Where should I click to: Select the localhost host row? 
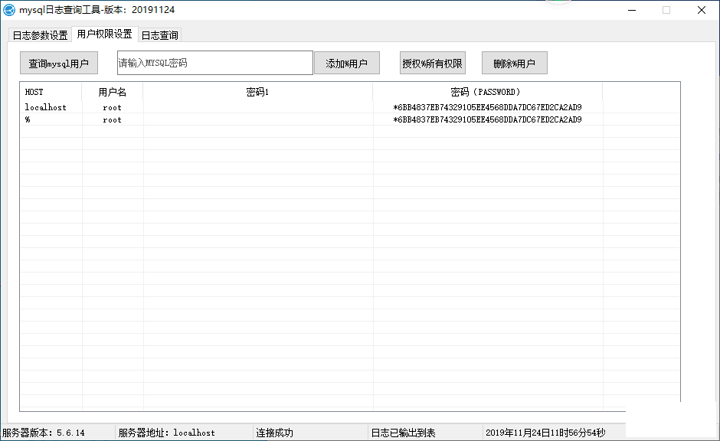coord(350,107)
